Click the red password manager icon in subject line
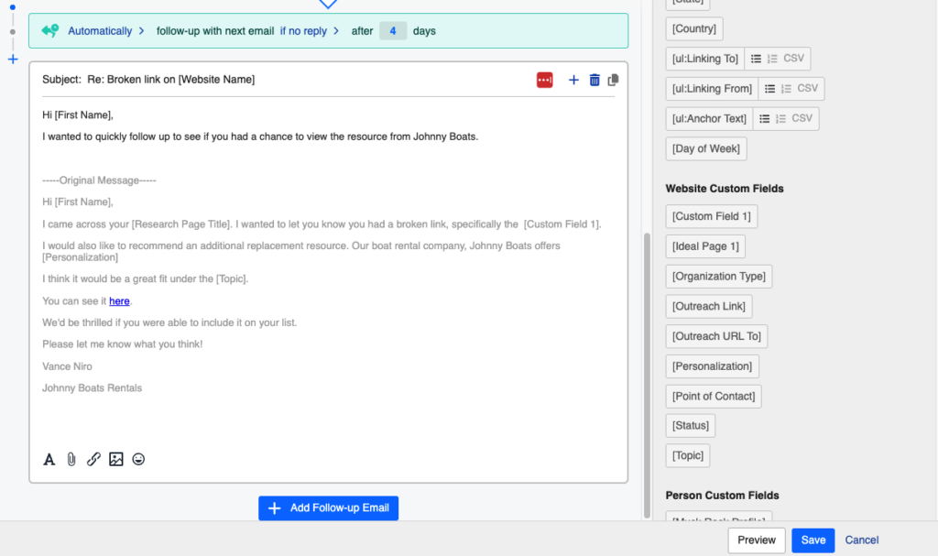The image size is (938, 556). point(545,80)
